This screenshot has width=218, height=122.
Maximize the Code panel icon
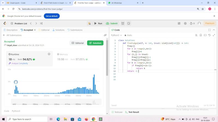click(209, 30)
